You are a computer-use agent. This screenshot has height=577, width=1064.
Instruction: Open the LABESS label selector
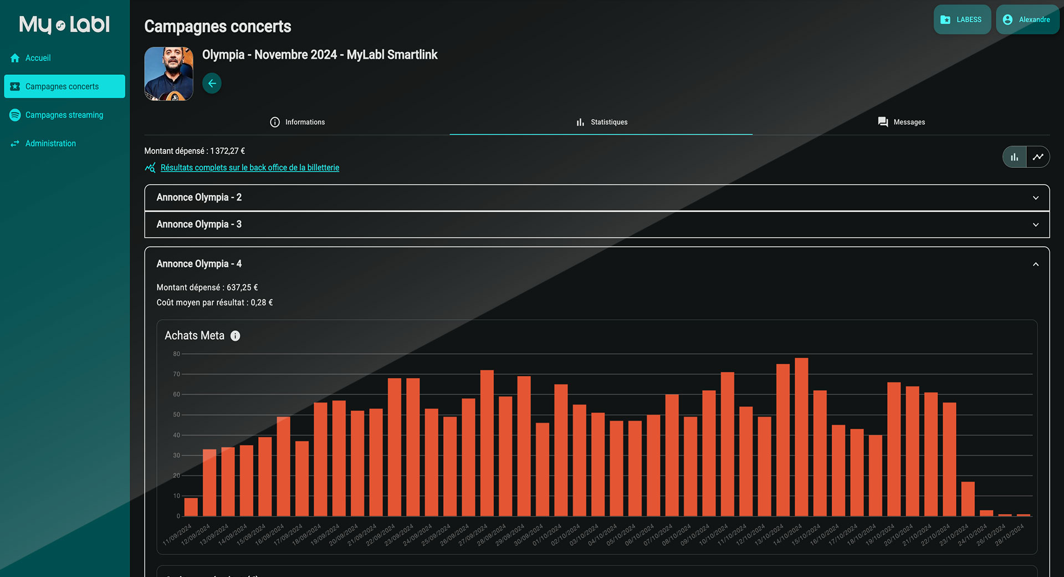tap(961, 20)
